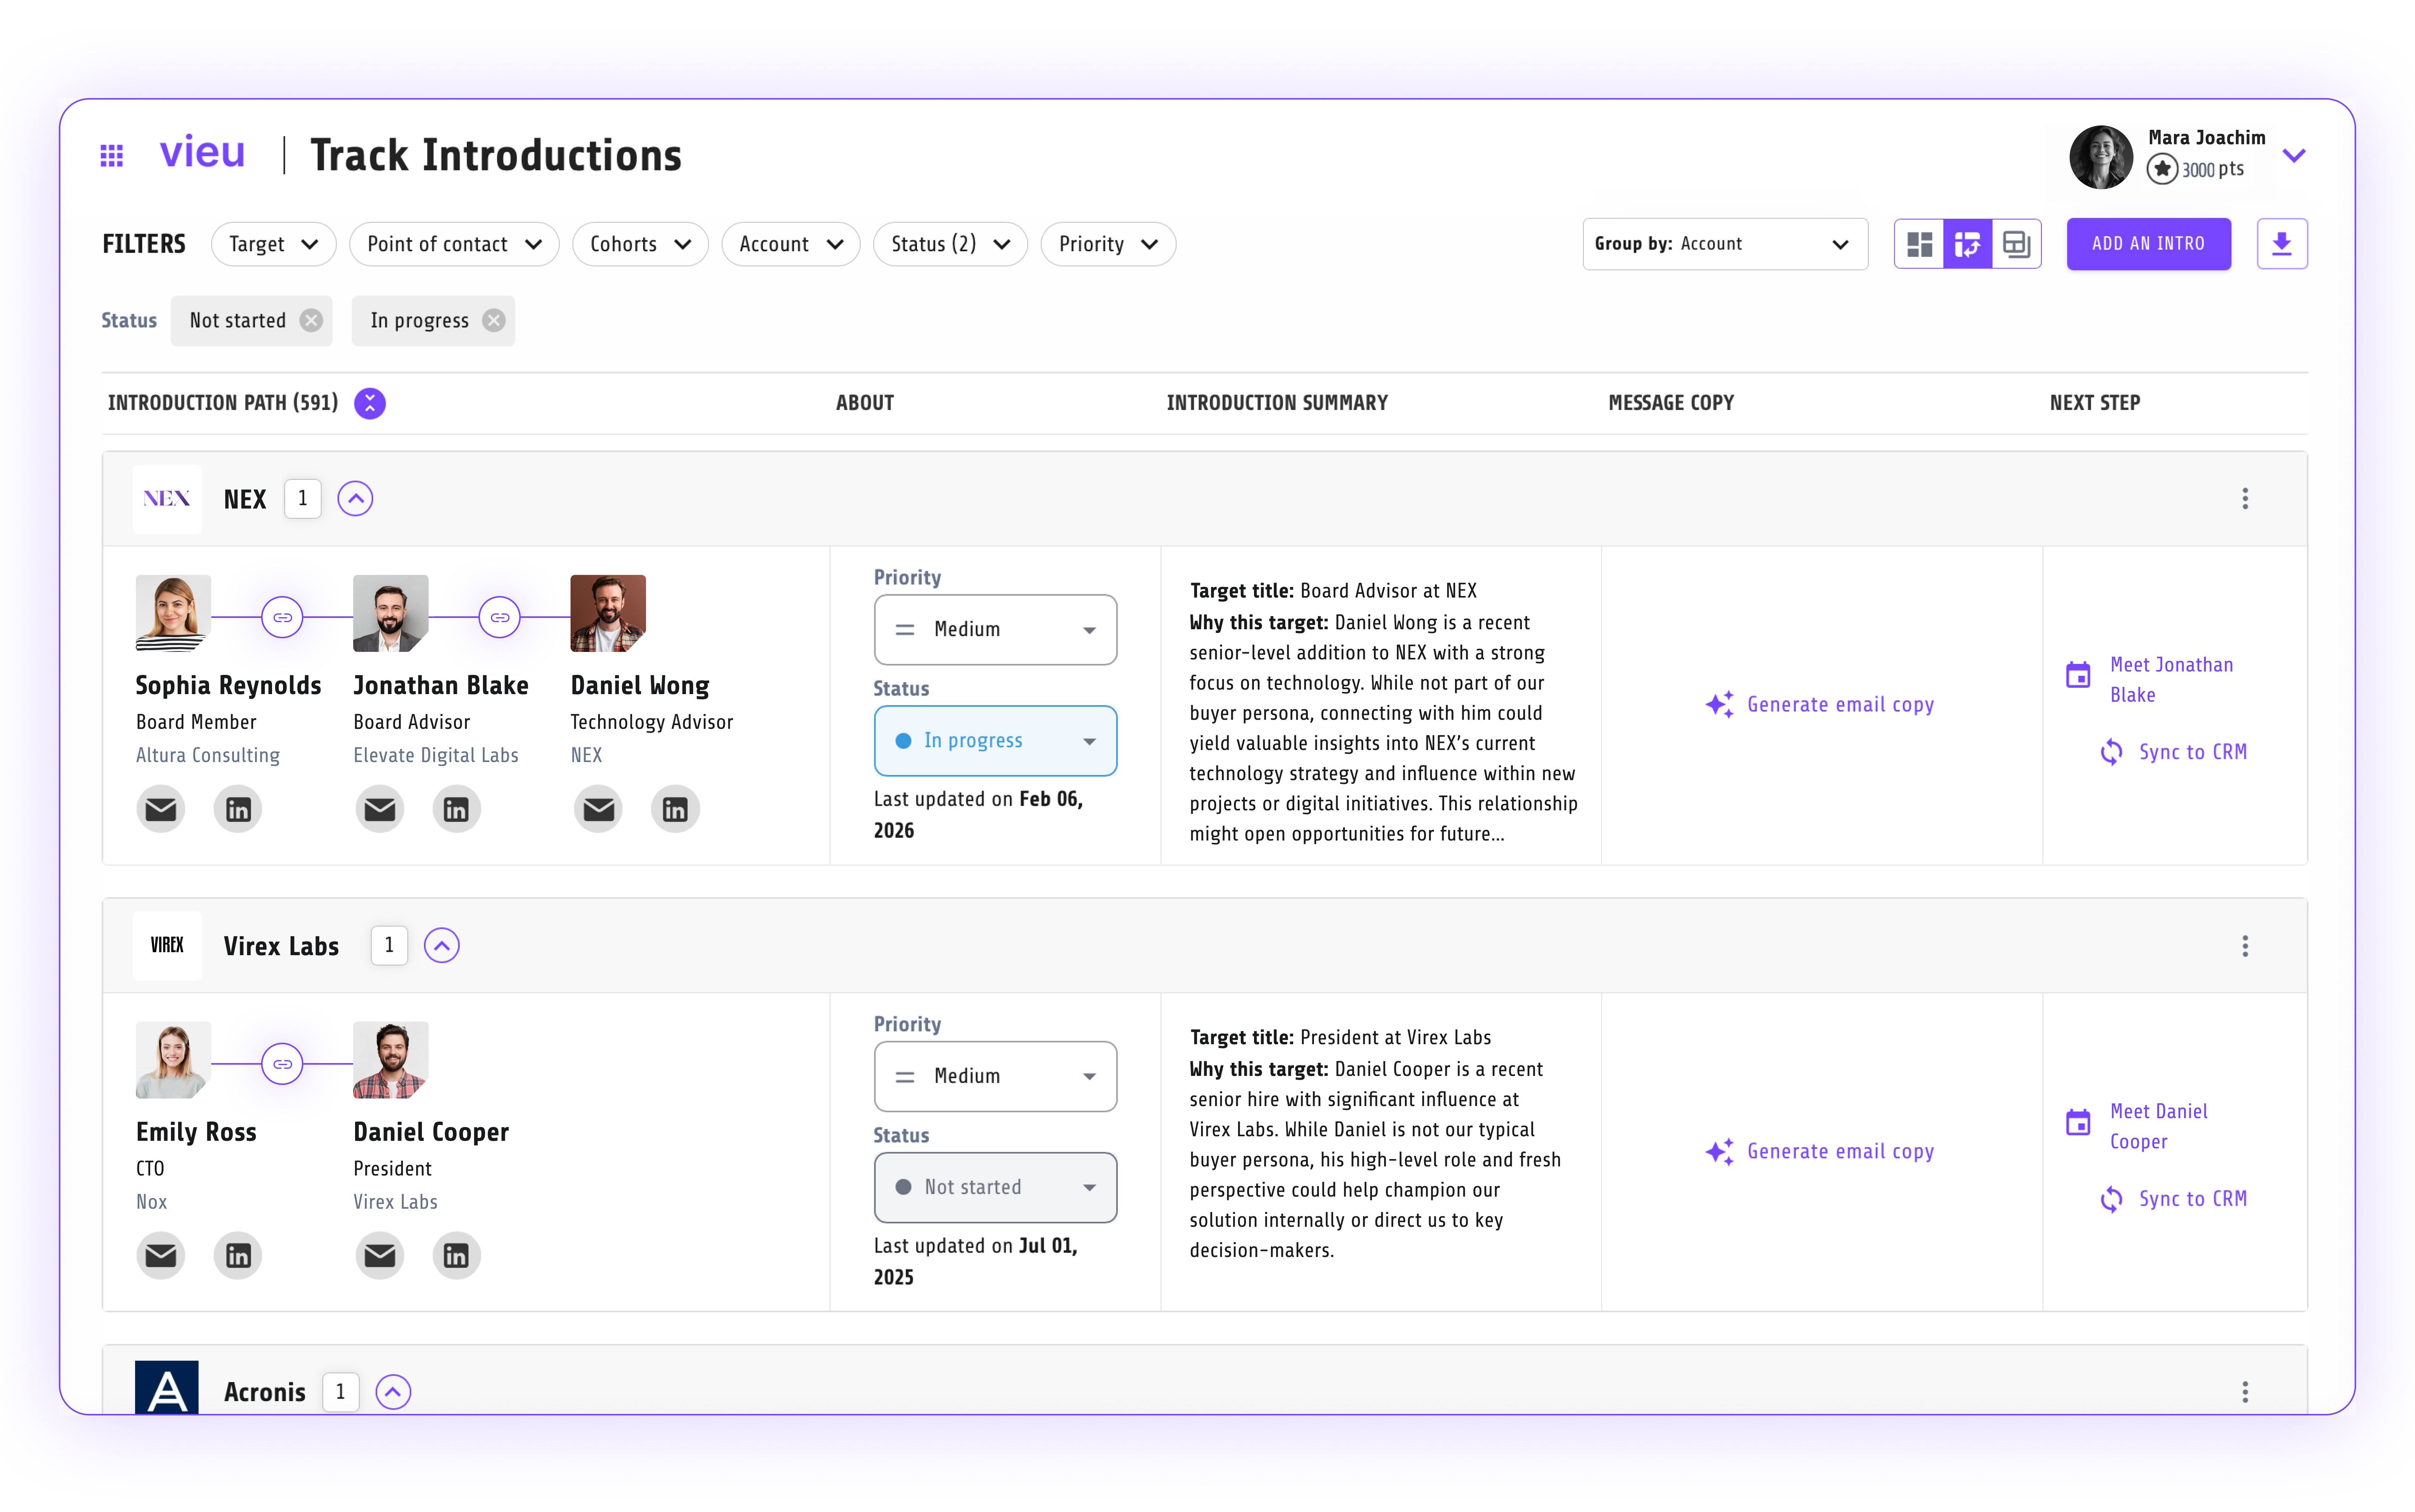Open the Group by Account dropdown
Screen dimensions: 2415x1512
1724,244
